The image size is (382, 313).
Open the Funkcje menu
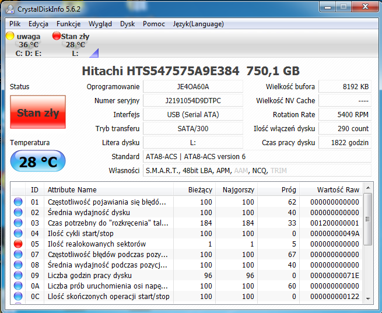68,24
